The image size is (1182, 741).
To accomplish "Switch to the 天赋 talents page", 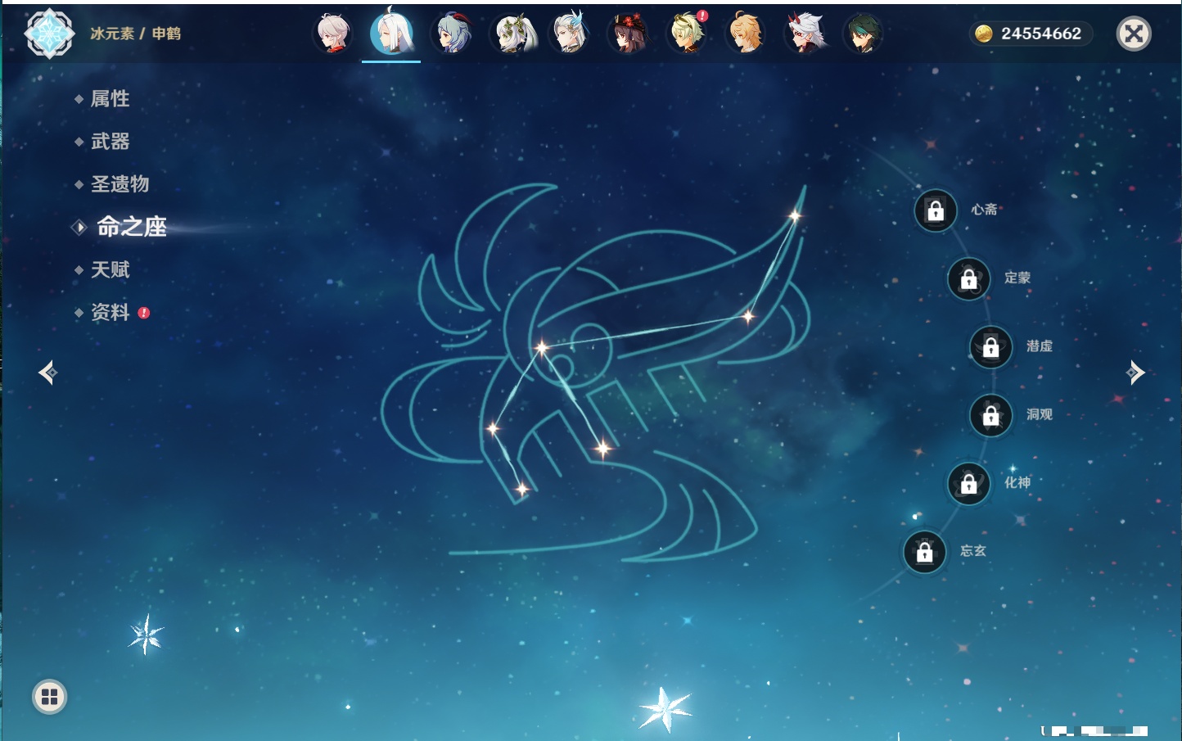I will pyautogui.click(x=110, y=269).
